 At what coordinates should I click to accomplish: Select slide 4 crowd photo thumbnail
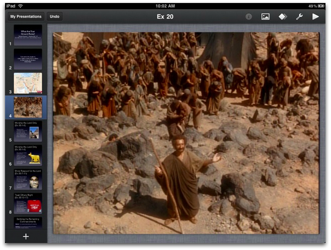pyautogui.click(x=28, y=107)
